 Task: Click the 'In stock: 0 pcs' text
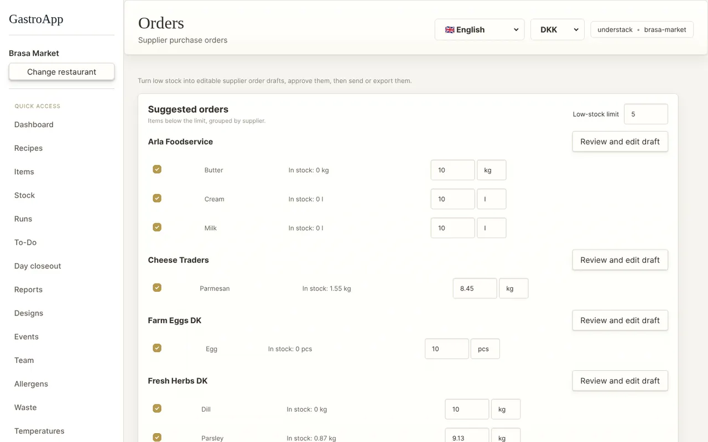coord(290,349)
